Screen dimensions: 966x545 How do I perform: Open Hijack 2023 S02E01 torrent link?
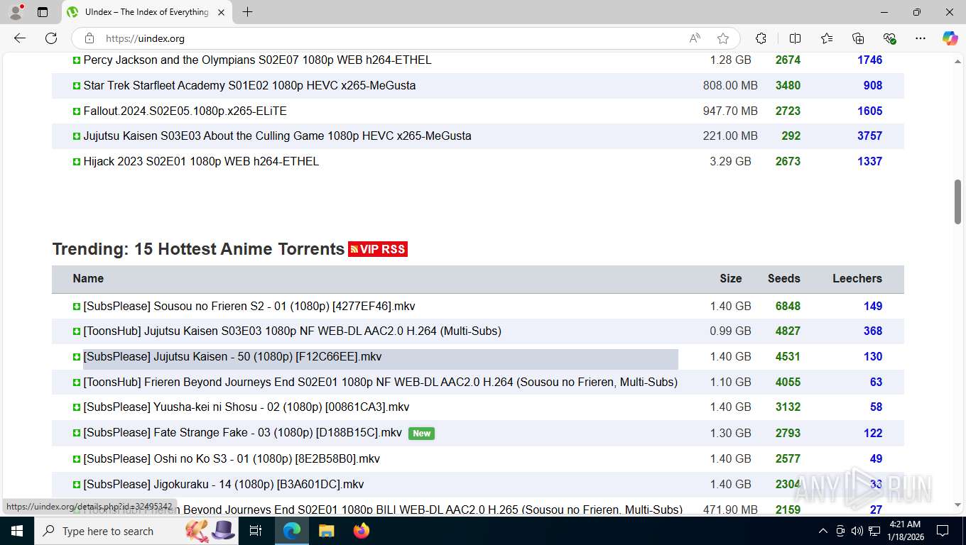[201, 161]
